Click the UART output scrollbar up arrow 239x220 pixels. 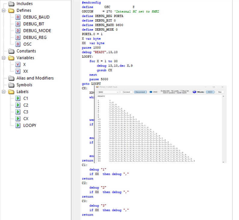tap(223, 96)
